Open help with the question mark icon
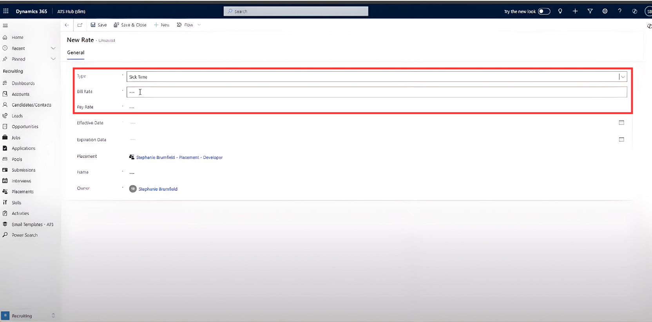Screen dimensions: 652x322 pos(620,11)
